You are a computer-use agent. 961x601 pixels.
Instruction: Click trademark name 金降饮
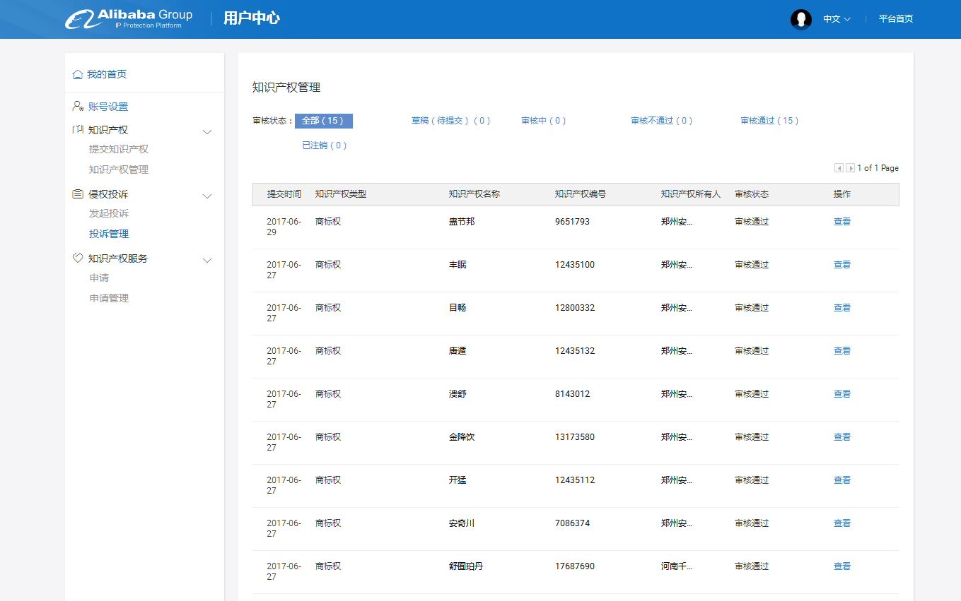462,437
